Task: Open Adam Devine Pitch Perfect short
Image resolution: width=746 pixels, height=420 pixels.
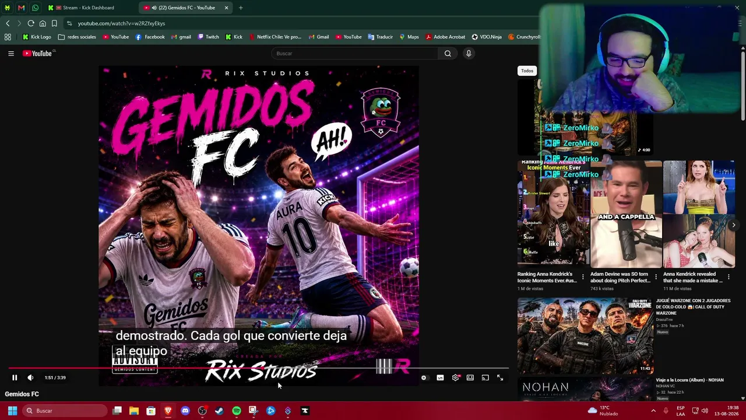Action: tap(626, 213)
